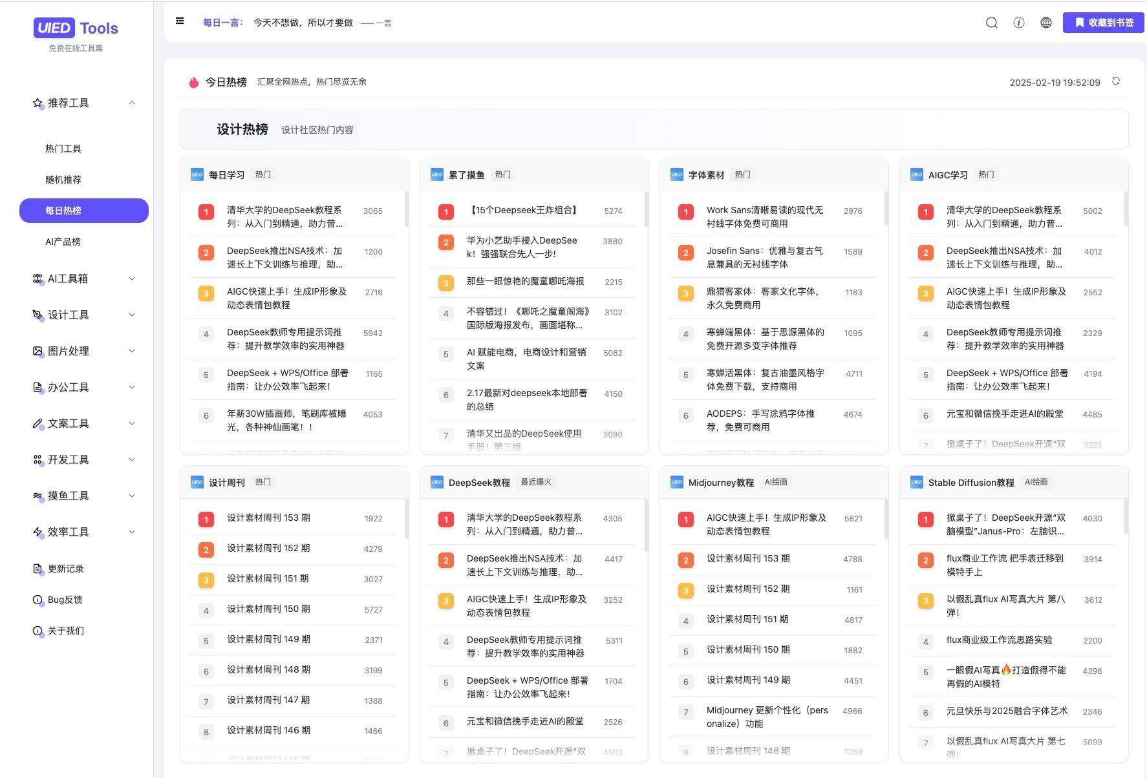Click the 摸鱼工具 wave icon

[38, 496]
